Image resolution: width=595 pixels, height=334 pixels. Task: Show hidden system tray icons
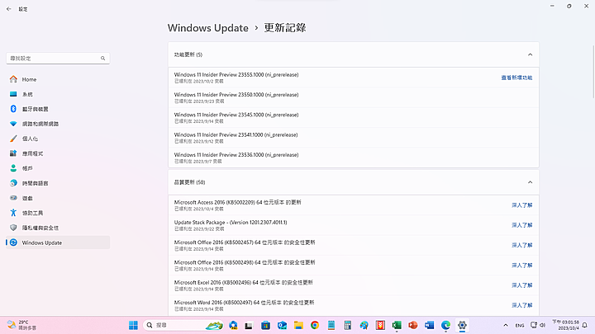506,325
